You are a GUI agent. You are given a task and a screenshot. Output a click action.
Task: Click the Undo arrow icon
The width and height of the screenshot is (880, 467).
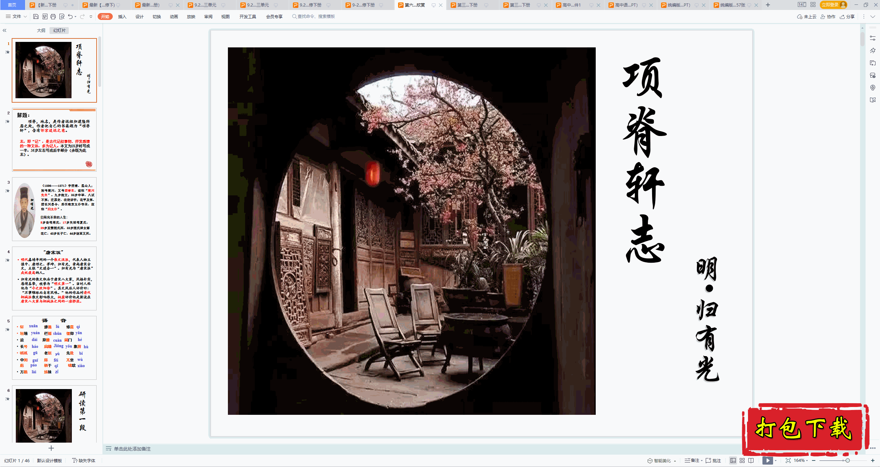tap(70, 16)
